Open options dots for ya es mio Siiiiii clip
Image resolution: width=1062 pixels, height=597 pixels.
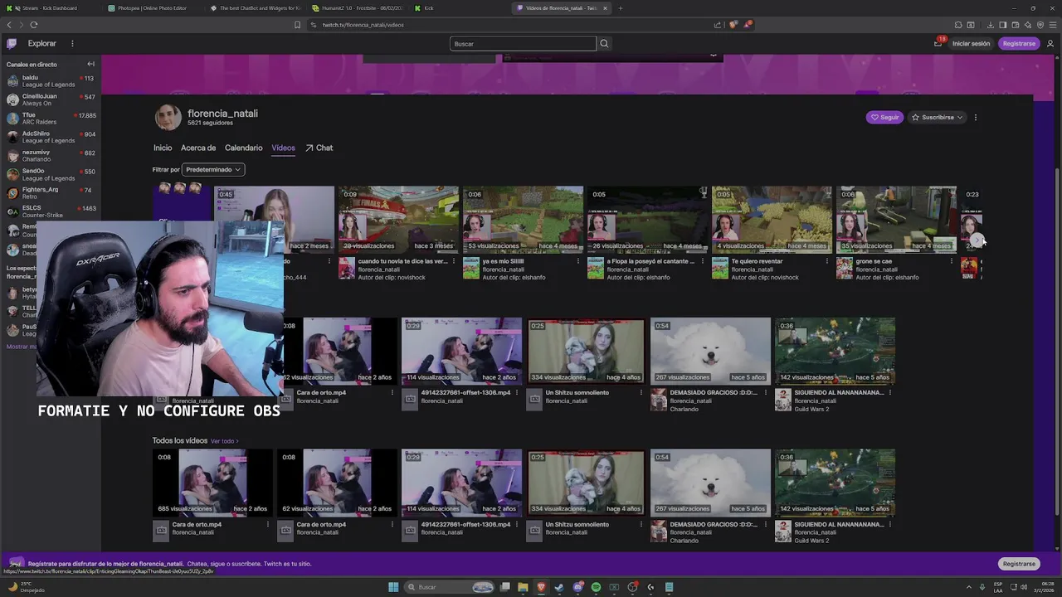578,261
